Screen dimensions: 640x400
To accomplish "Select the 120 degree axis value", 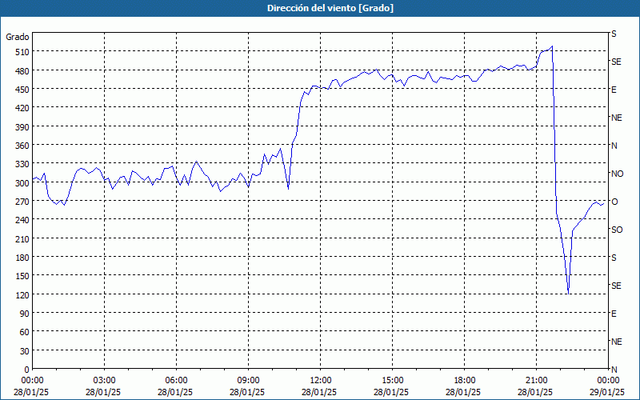I will (x=22, y=294).
